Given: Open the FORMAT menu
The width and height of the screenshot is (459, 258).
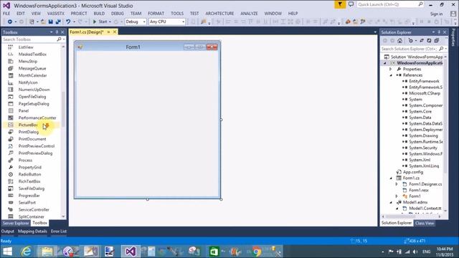Looking at the screenshot, I should [156, 14].
